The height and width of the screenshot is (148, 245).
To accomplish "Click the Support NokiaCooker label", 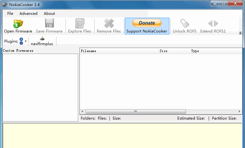I will click(147, 31).
